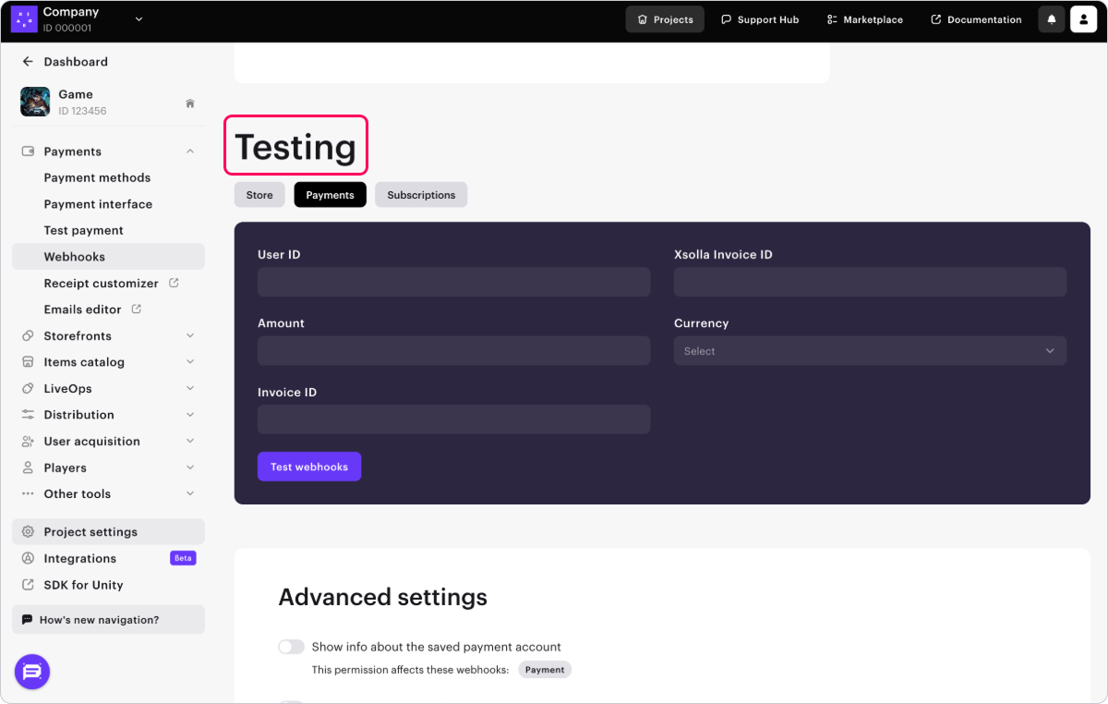Expand the Players chevron
The height and width of the screenshot is (704, 1108).
click(x=190, y=467)
